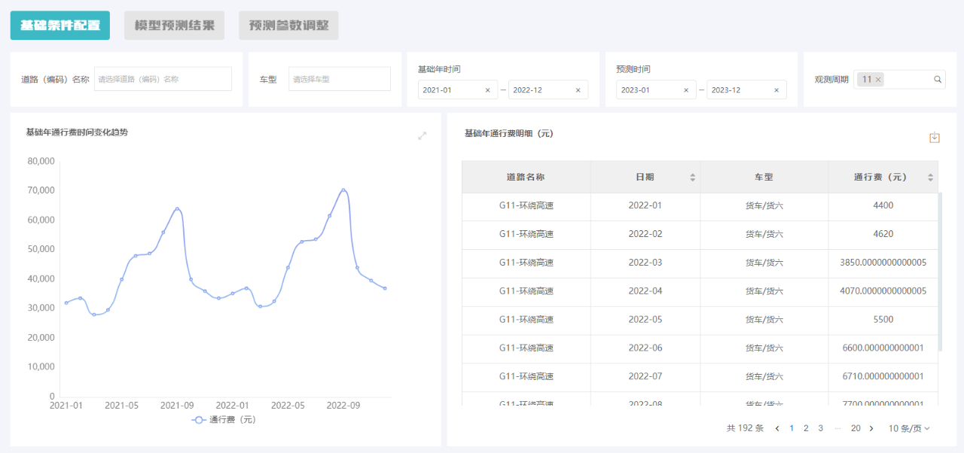Screen dimensions: 964x453
Task: Go to page 1
Action: (792, 428)
